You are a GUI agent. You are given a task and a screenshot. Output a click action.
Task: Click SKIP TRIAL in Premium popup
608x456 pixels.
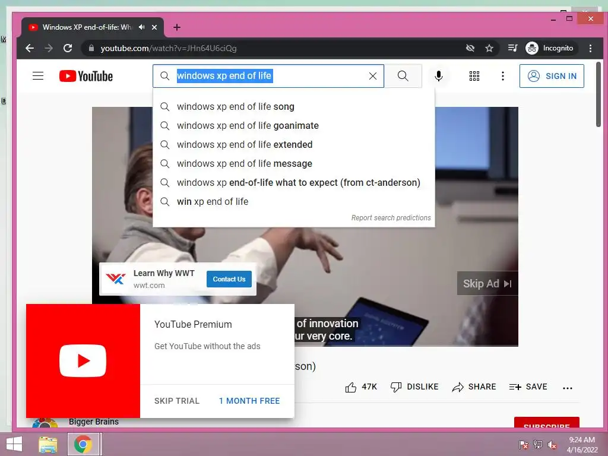[177, 401]
